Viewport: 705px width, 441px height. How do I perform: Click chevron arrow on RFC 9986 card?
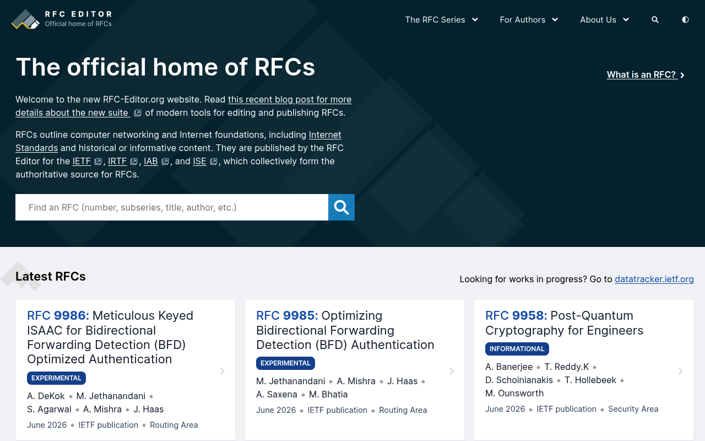click(x=223, y=371)
